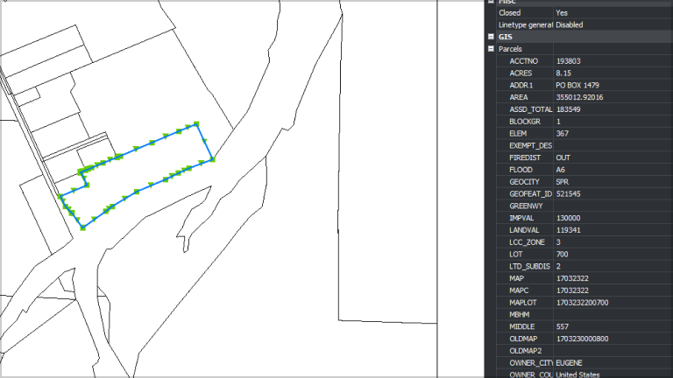
Task: Collapse the Parcels group
Action: (x=491, y=49)
